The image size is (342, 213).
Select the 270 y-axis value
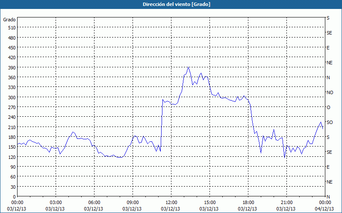(x=12, y=107)
